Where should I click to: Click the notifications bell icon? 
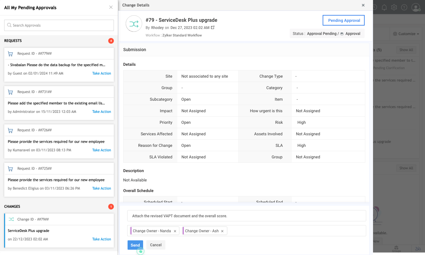(384, 7)
